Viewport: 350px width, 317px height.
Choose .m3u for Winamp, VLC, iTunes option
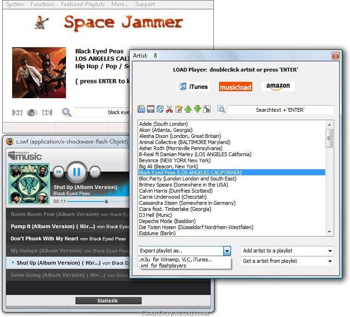click(184, 259)
